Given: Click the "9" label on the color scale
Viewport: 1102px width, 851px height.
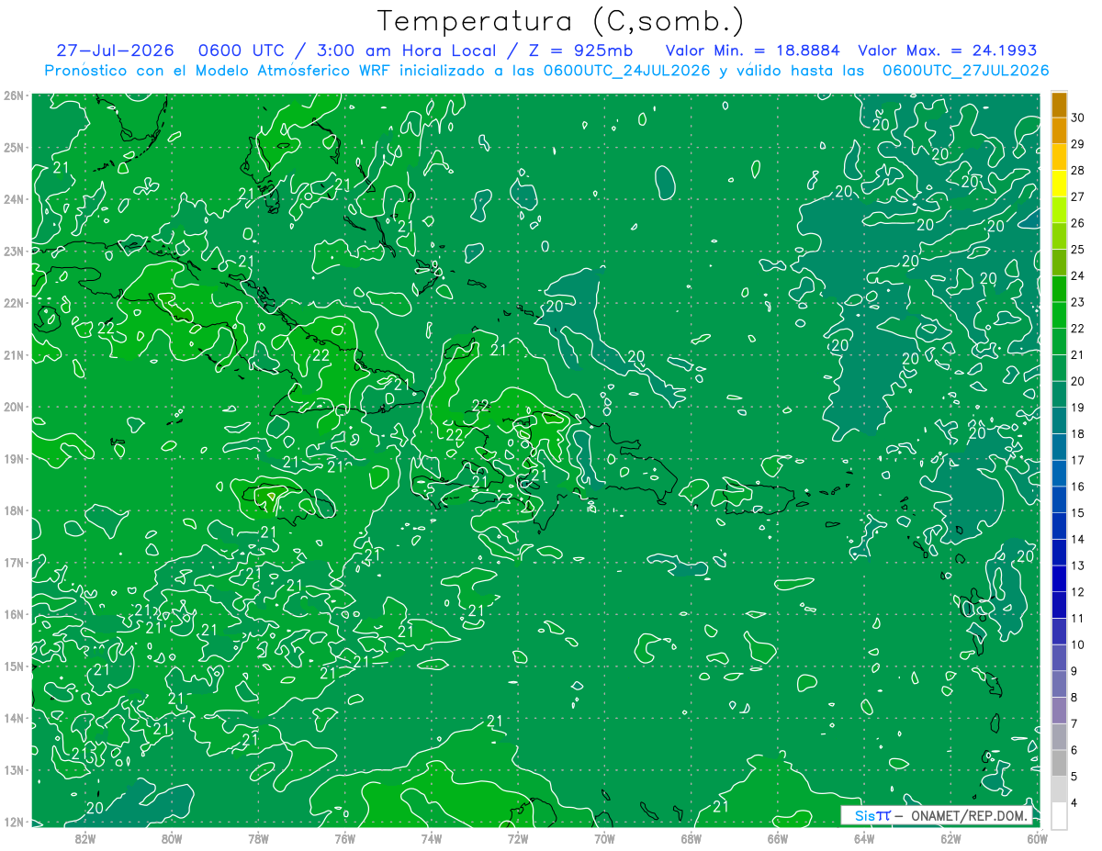Looking at the screenshot, I should pos(1074,671).
